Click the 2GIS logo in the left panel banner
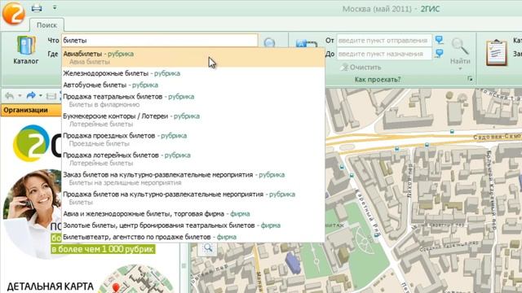 pyautogui.click(x=37, y=143)
